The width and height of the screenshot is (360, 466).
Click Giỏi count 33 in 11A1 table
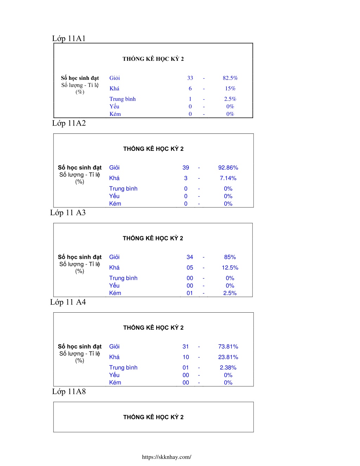[190, 78]
